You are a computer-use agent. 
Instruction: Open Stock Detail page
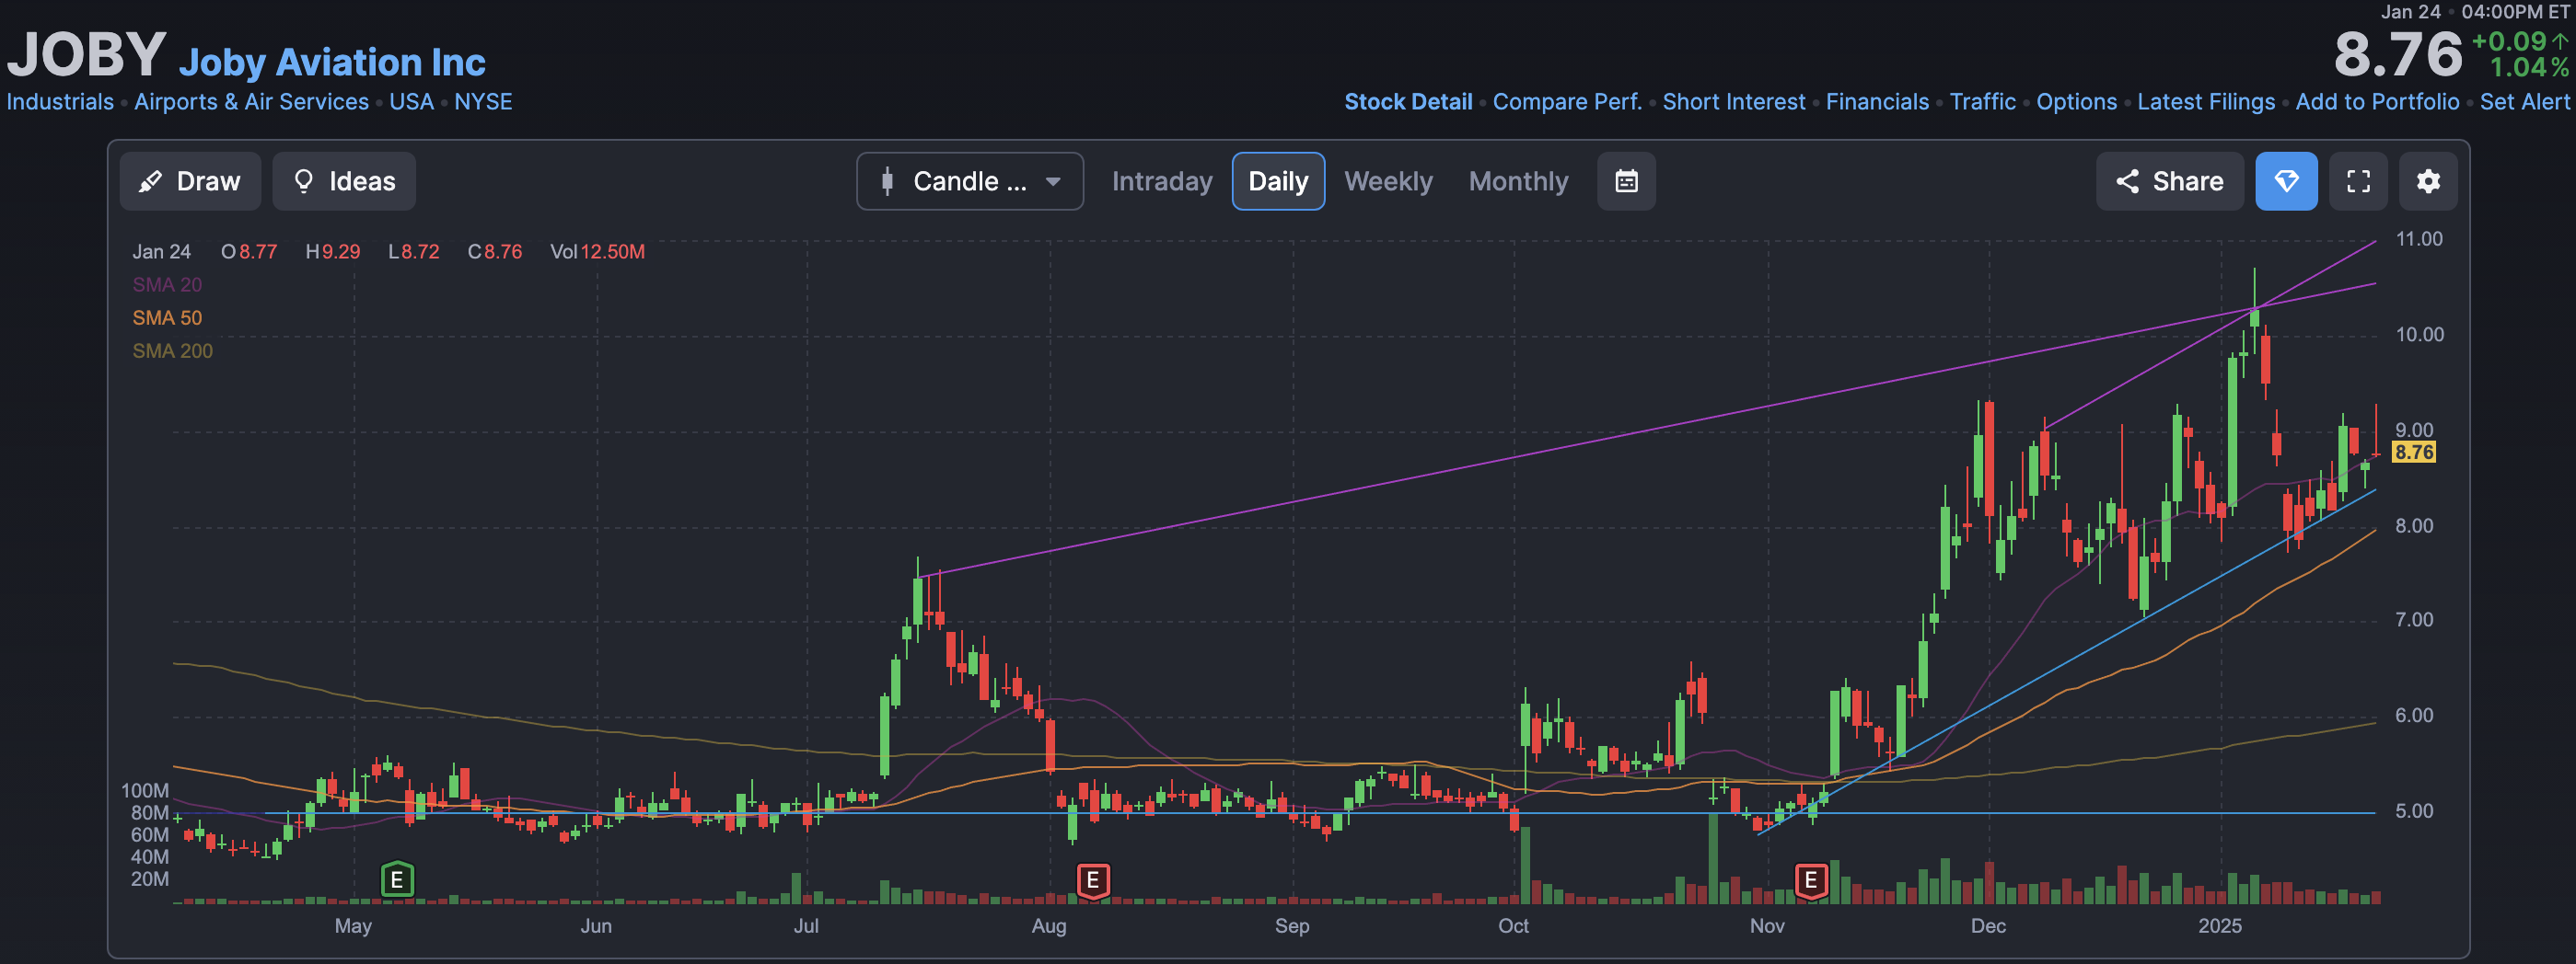point(1408,102)
